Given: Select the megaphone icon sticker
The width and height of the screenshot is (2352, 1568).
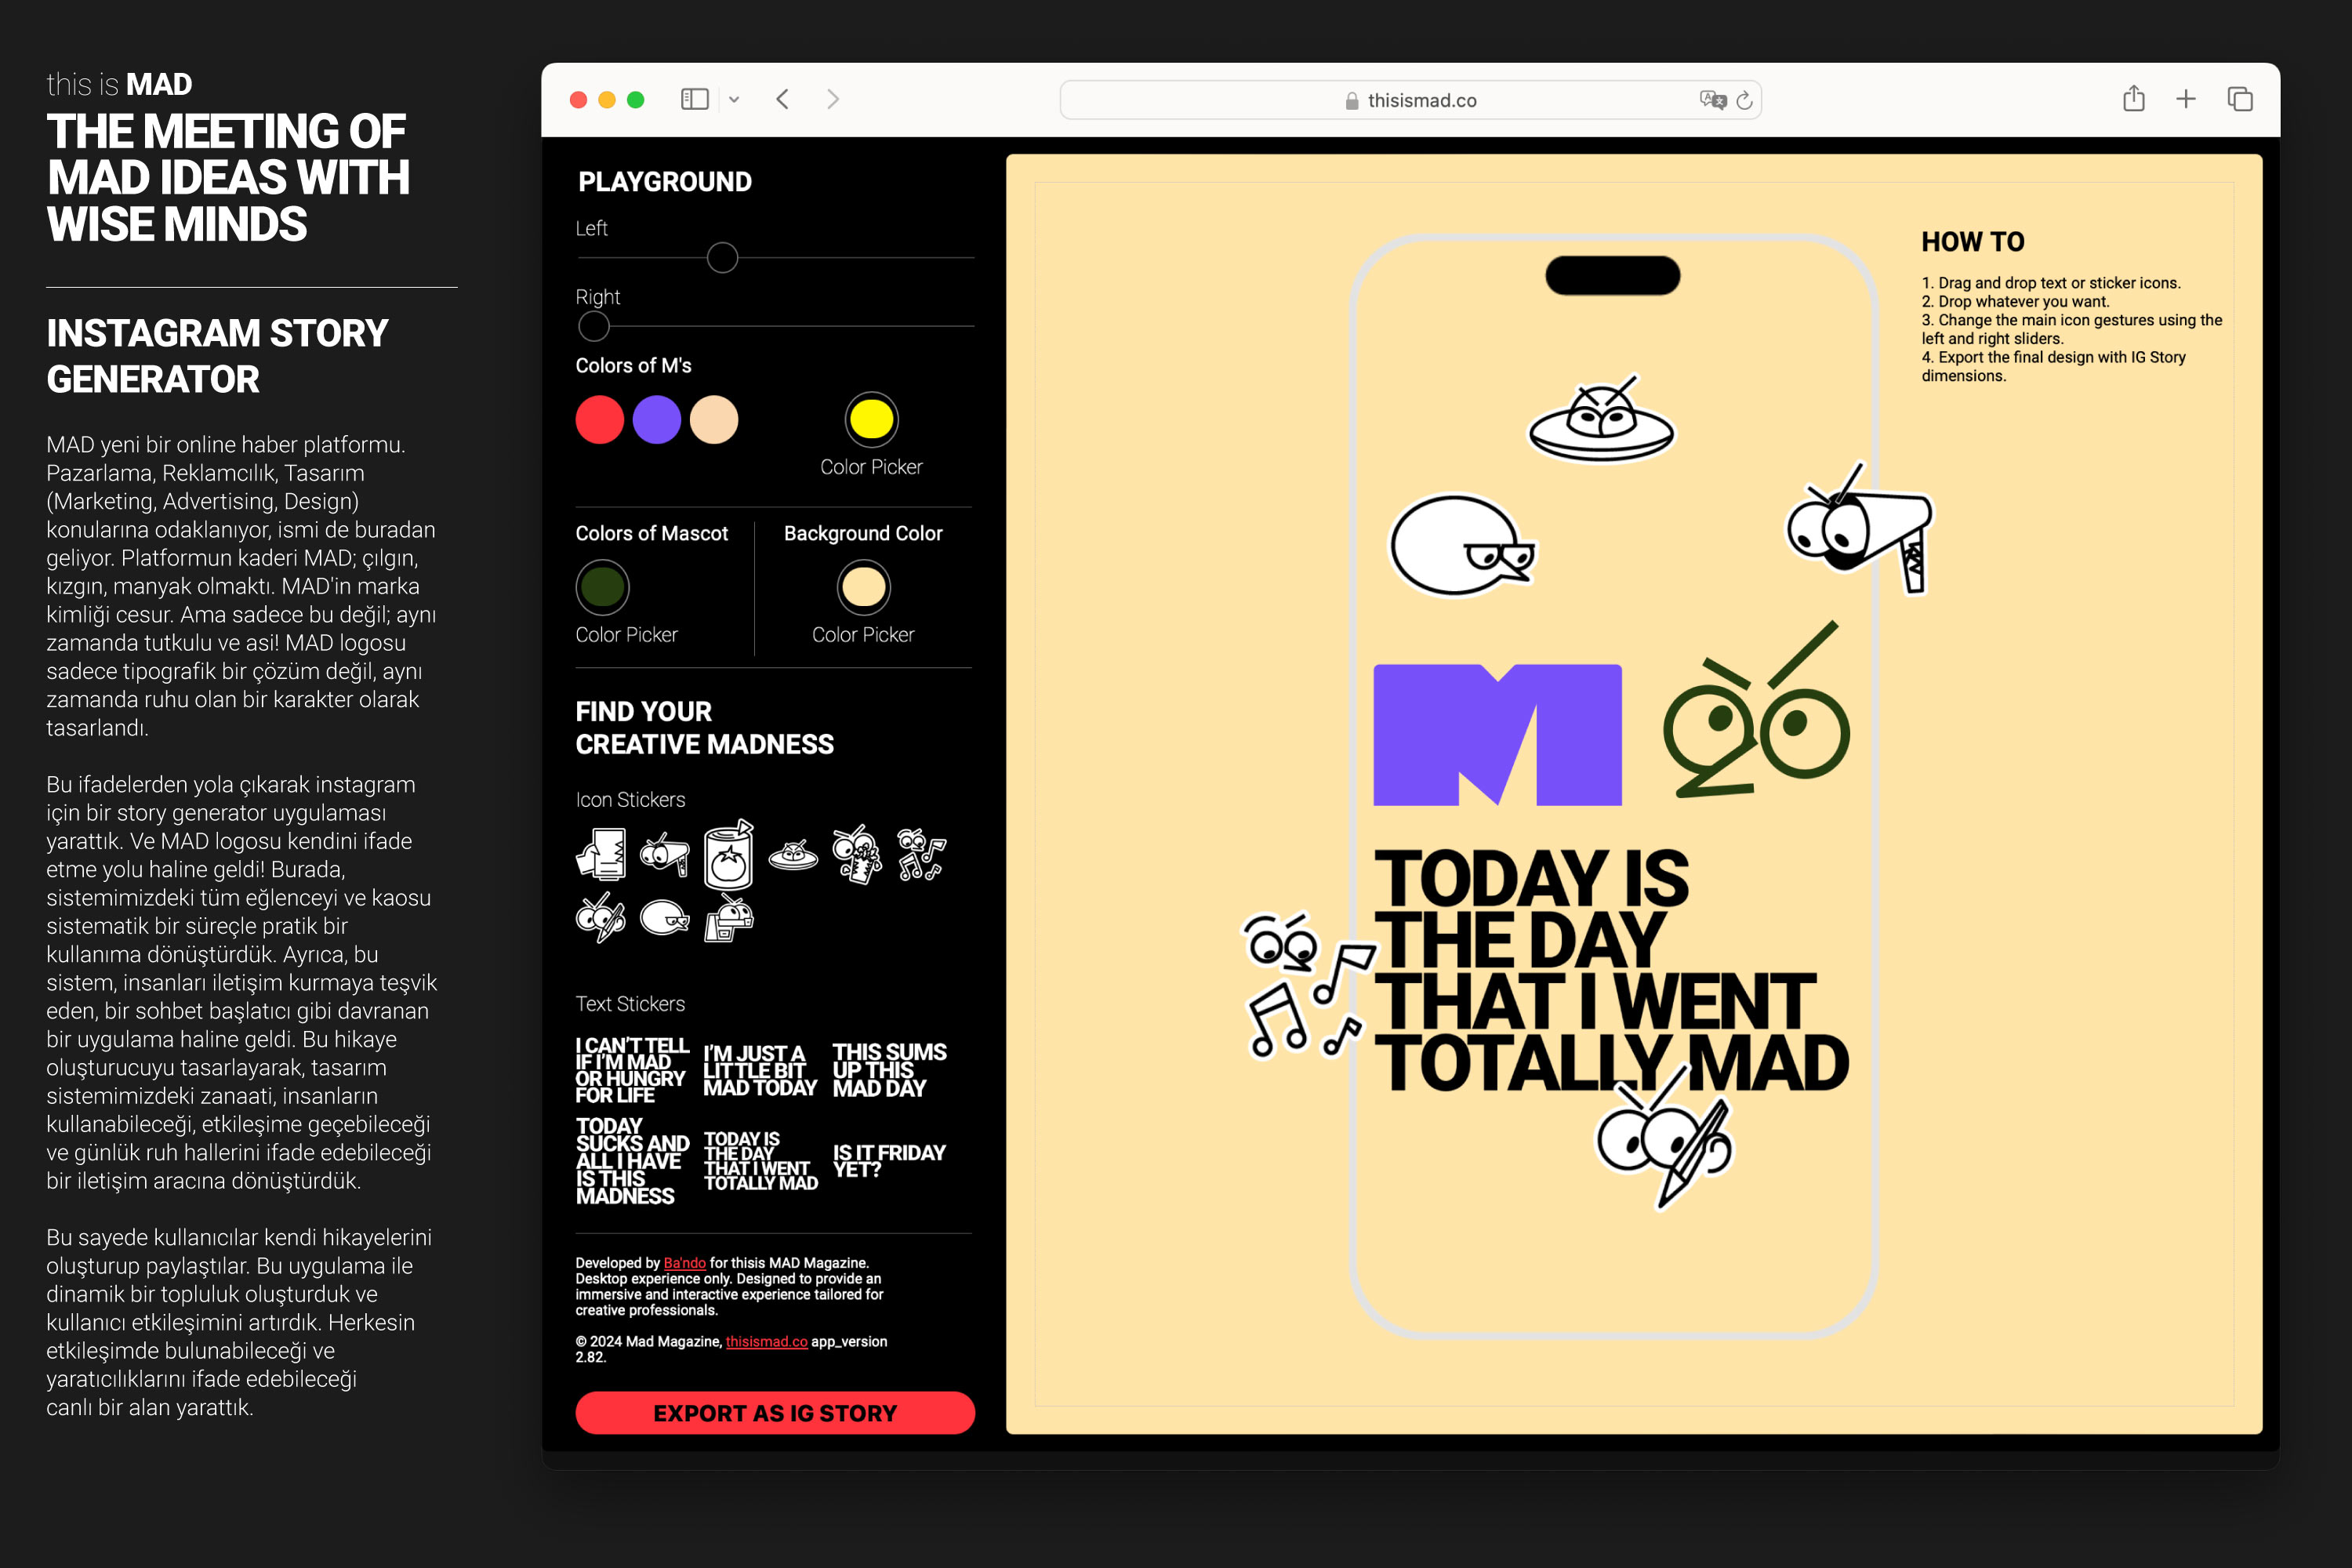Looking at the screenshot, I should click(665, 854).
